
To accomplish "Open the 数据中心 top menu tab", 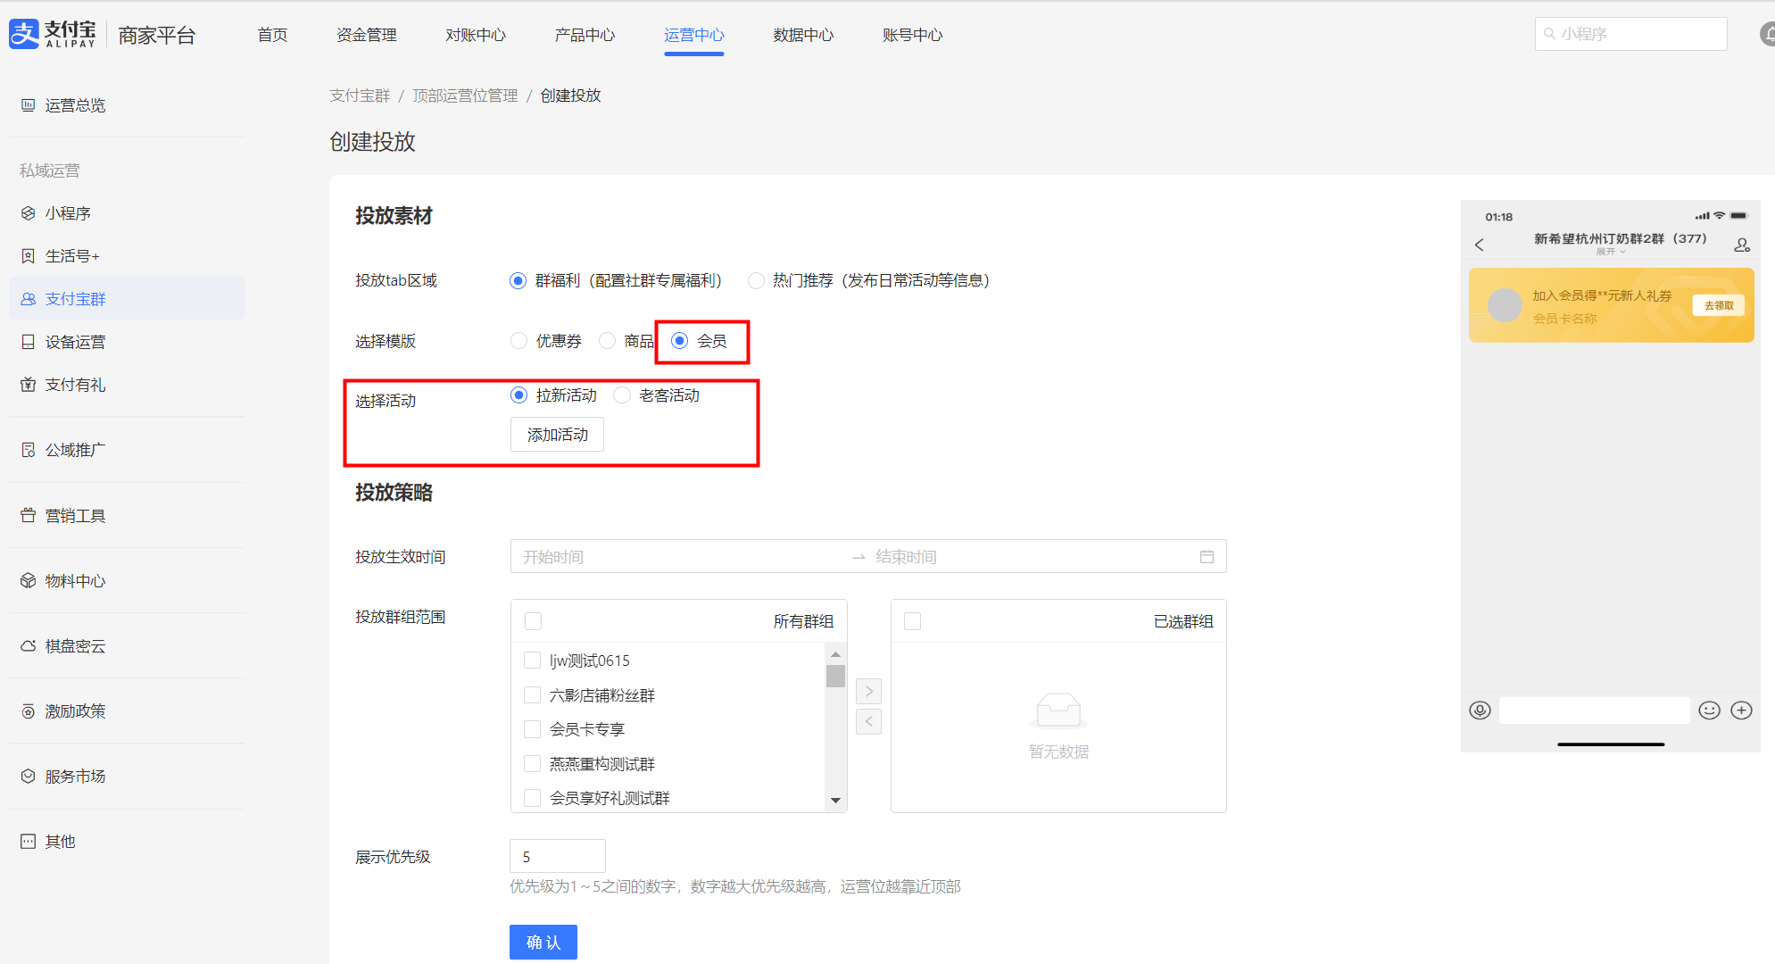I will pyautogui.click(x=802, y=35).
